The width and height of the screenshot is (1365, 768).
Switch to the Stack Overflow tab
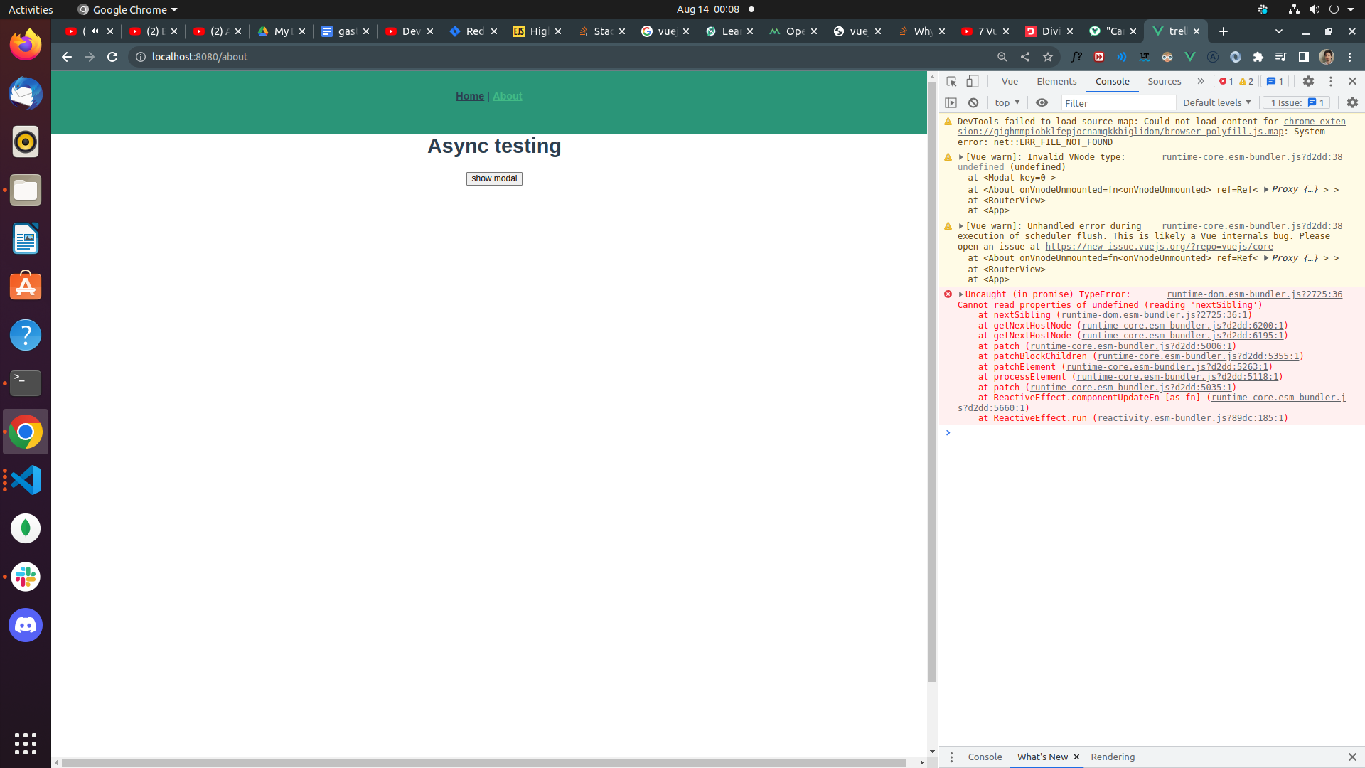point(601,31)
